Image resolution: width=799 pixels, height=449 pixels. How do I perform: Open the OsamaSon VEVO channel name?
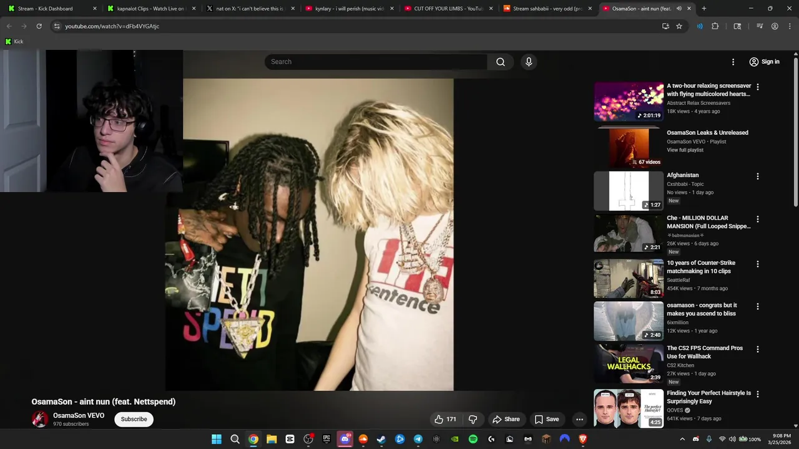[x=78, y=415]
